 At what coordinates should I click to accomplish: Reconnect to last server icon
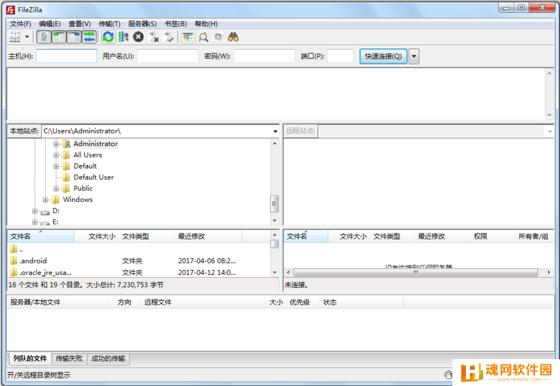pos(169,37)
